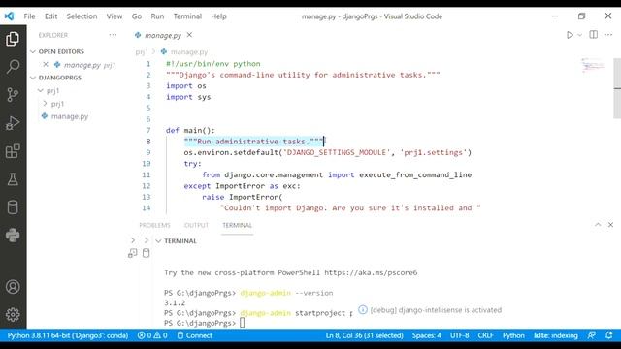Viewport: 621px width, 349px height.
Task: Open the Explorer view in activity bar
Action: [x=13, y=39]
